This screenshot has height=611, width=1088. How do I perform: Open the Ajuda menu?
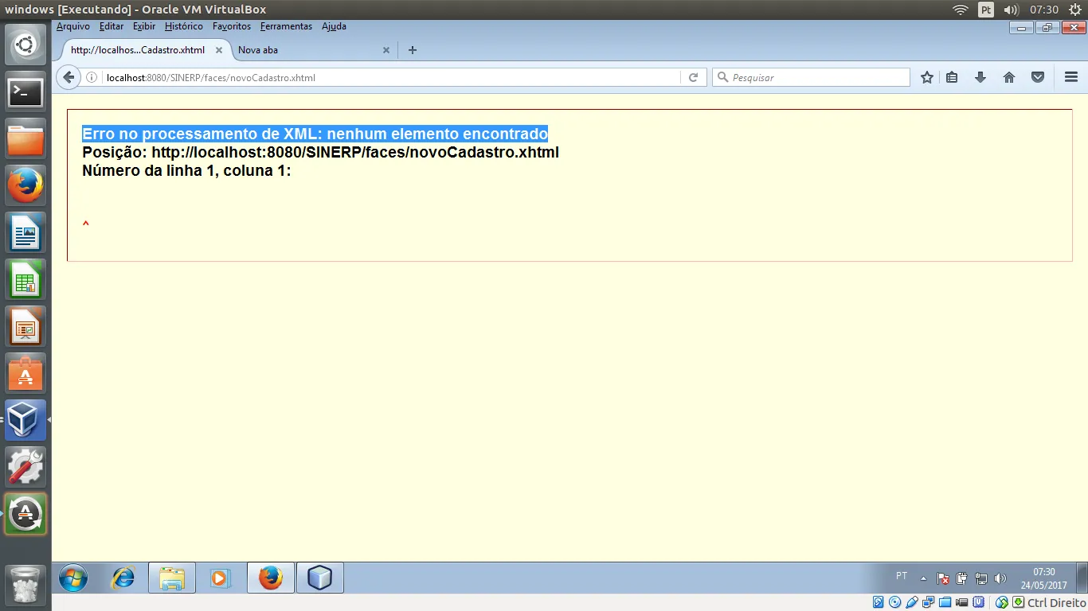click(x=334, y=26)
